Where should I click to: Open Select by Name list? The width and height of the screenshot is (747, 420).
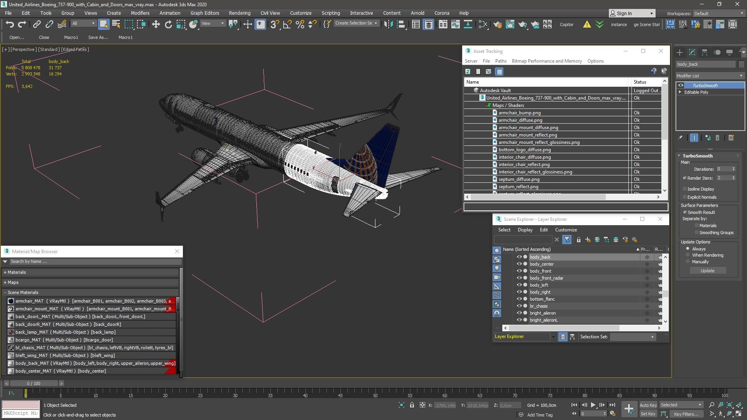(116, 24)
